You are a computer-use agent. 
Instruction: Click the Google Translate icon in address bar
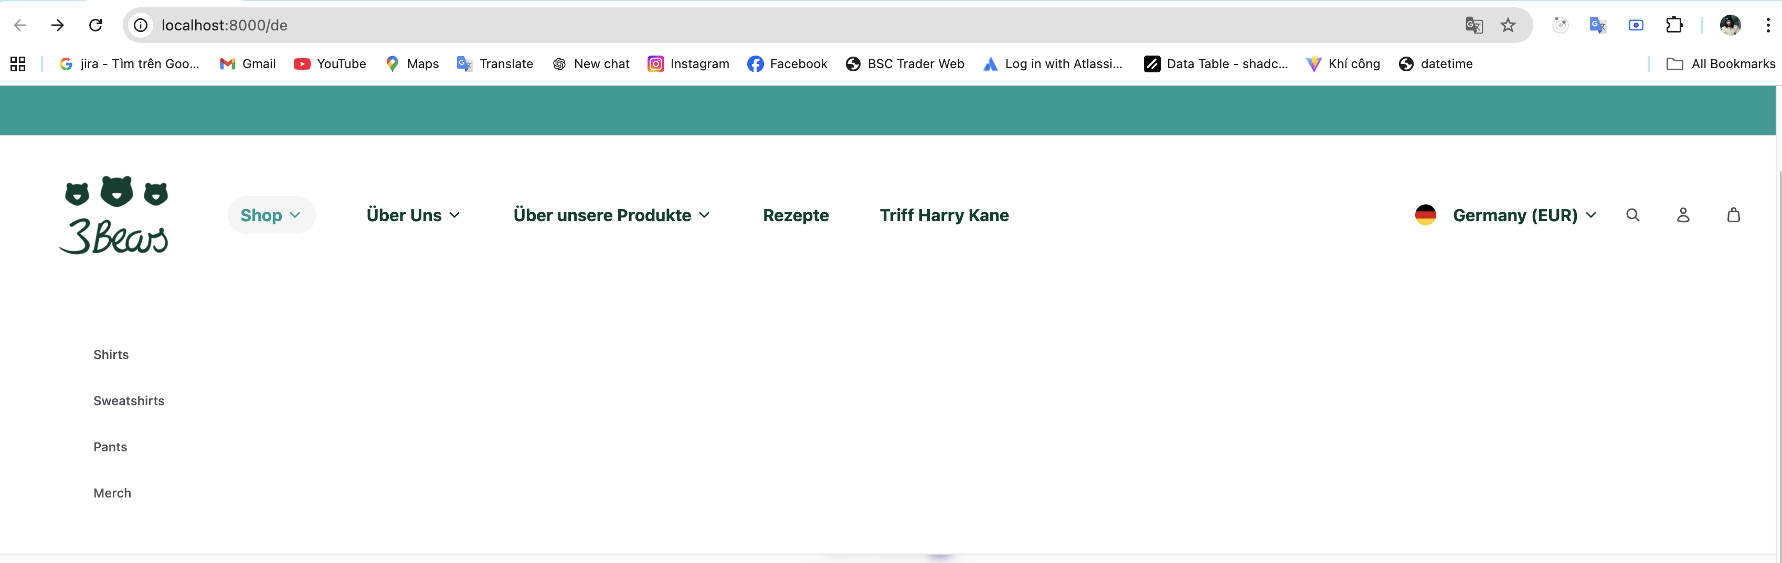tap(1474, 26)
